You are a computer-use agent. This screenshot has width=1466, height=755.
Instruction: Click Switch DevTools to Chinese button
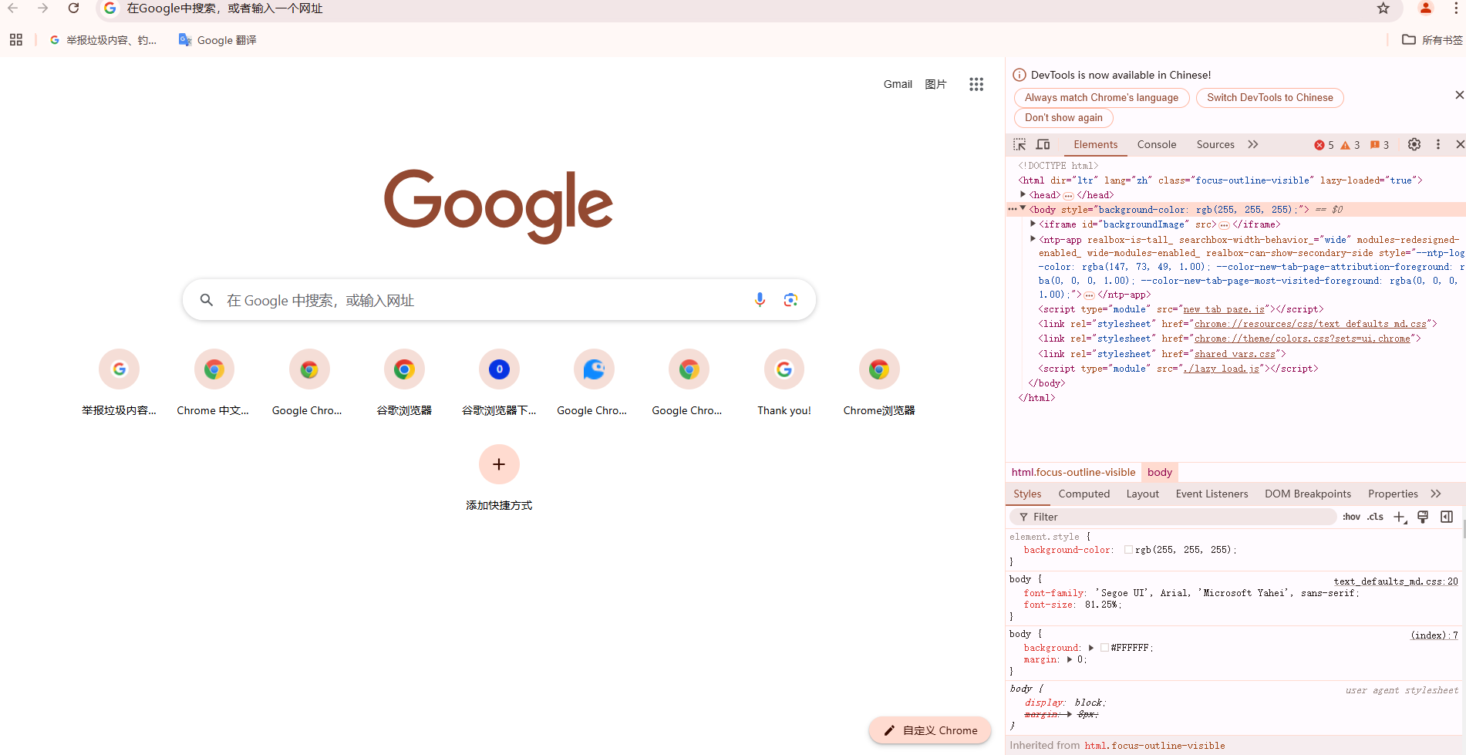tap(1269, 97)
